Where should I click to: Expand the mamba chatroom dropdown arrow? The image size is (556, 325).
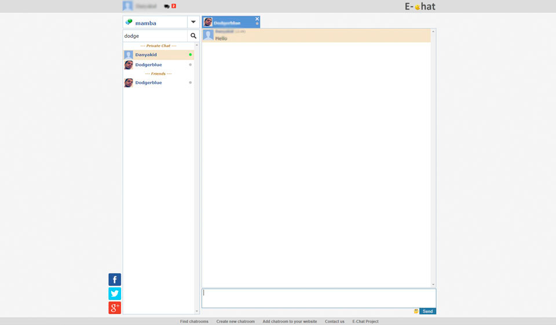(193, 22)
